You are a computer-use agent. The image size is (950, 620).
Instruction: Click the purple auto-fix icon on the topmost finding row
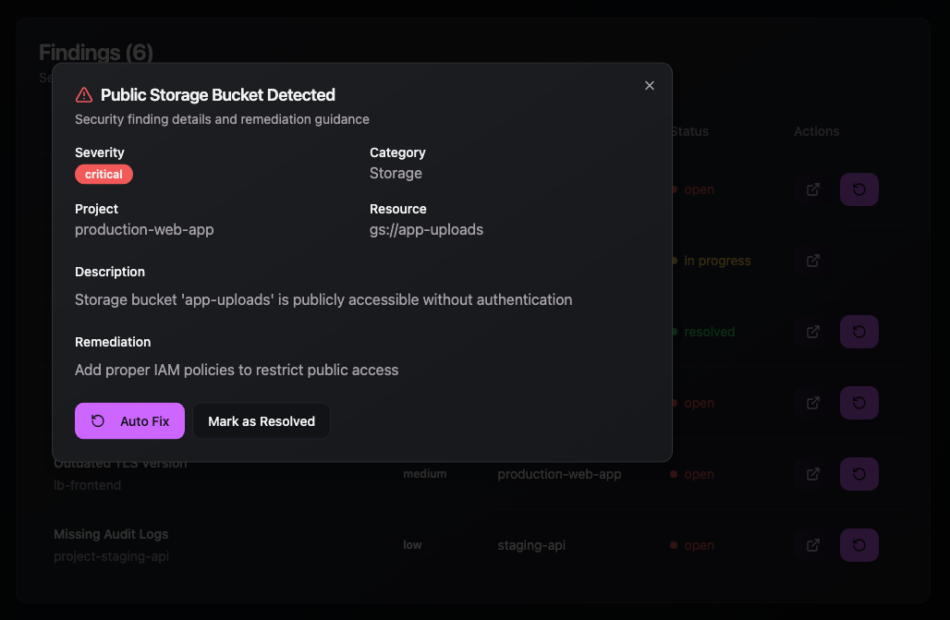[x=859, y=189]
